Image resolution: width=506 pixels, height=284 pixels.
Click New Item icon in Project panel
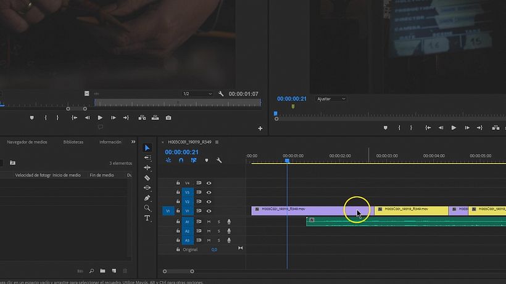114,271
